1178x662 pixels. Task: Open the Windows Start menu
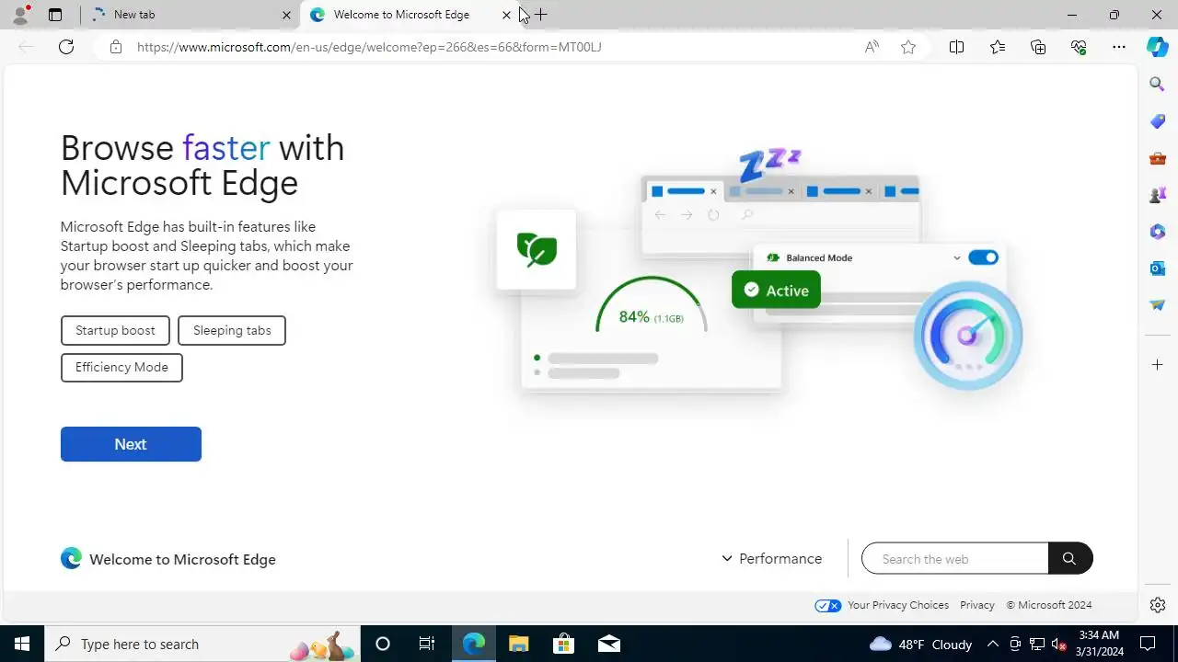[x=22, y=644]
